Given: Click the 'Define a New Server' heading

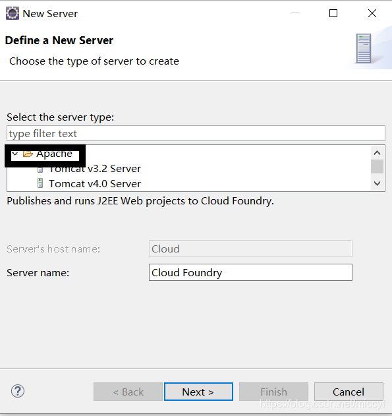Looking at the screenshot, I should click(59, 40).
